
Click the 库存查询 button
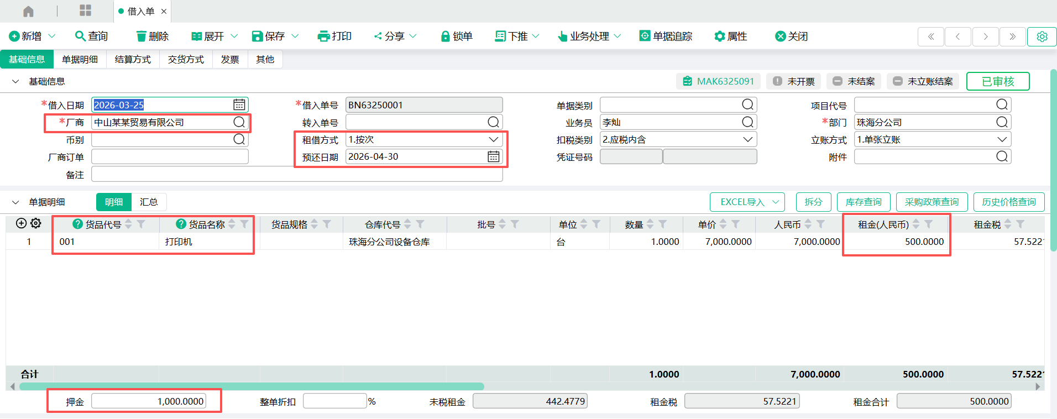click(863, 202)
